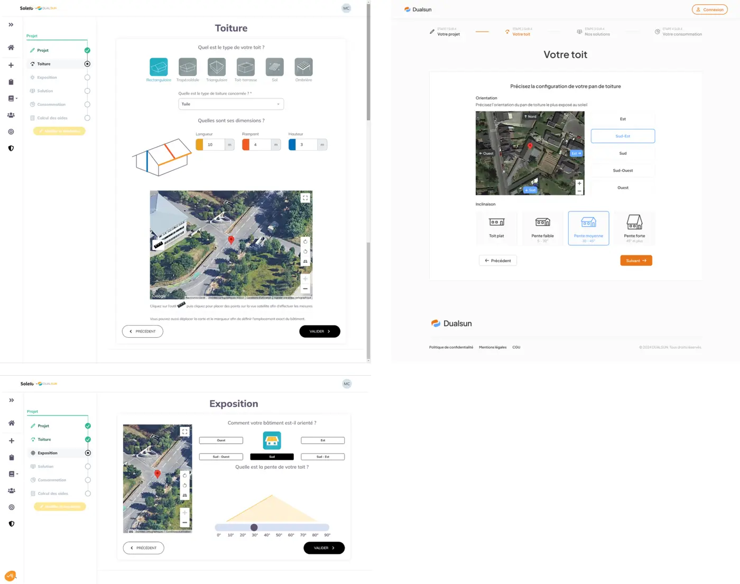Image resolution: width=740 pixels, height=584 pixels.
Task: Go to the Votre projet step in the Dualsun header
Action: pos(445,32)
